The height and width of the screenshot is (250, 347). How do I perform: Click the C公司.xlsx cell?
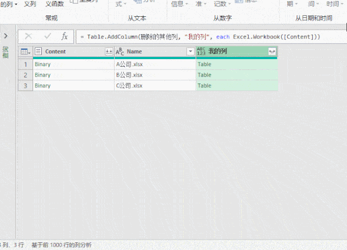155,86
